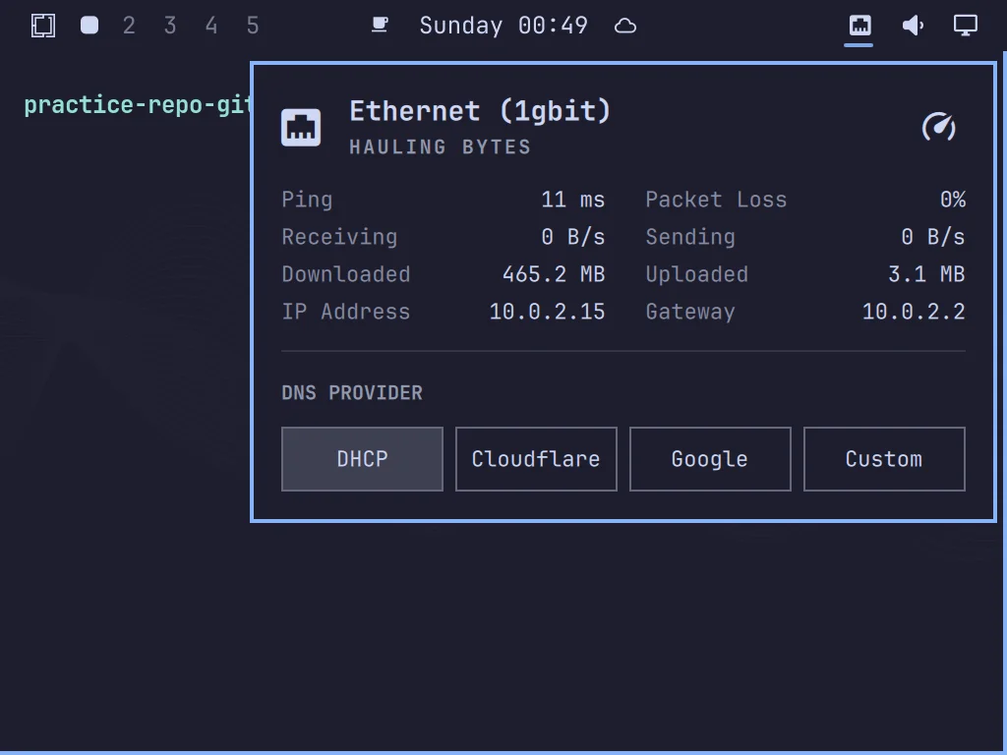This screenshot has width=1007, height=755.
Task: Click the Packet Loss value 0%
Action: point(952,200)
